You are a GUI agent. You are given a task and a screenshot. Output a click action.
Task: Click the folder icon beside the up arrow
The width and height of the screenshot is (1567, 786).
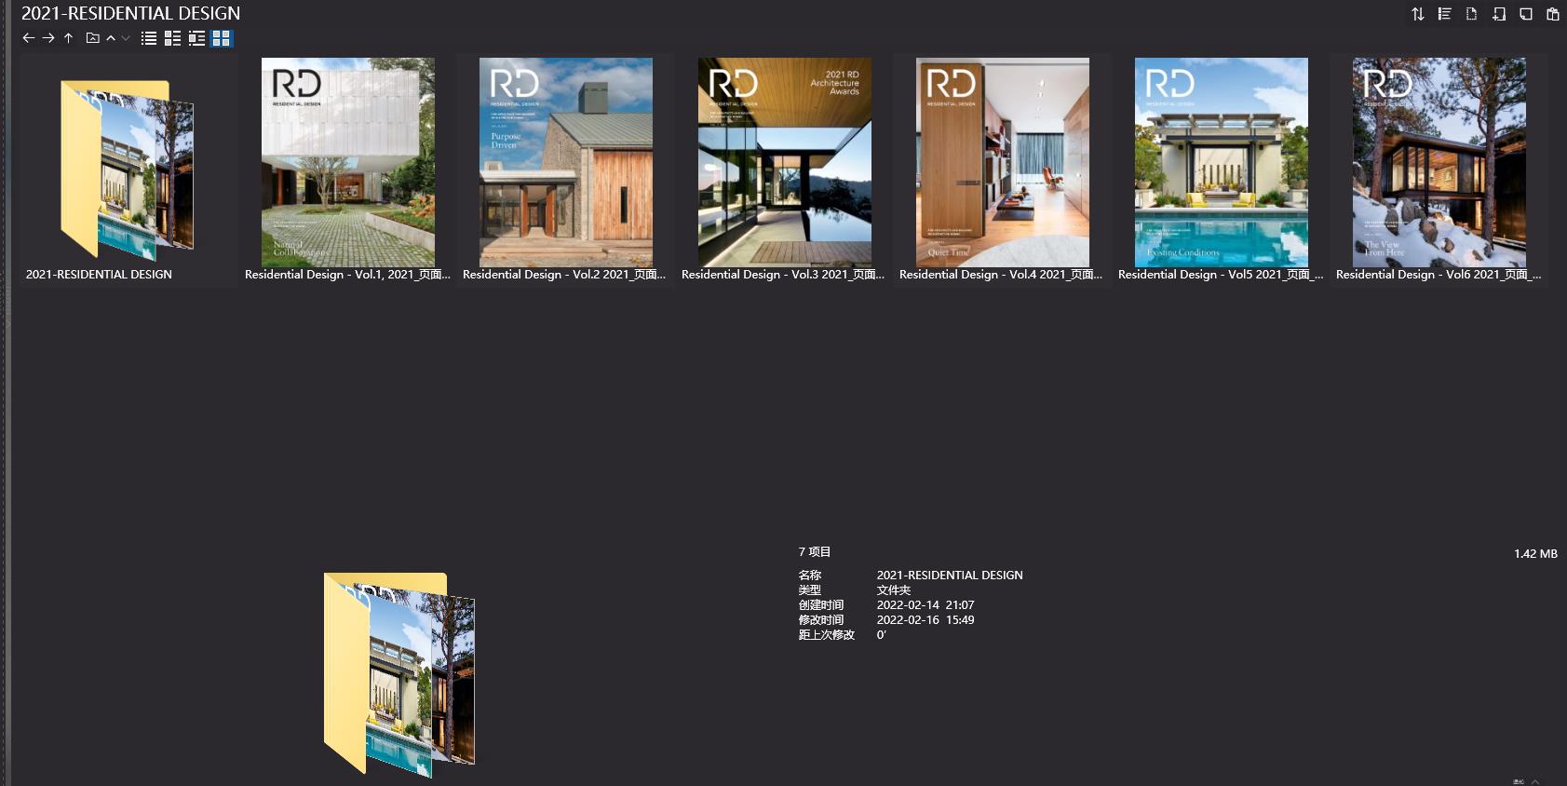coord(92,38)
